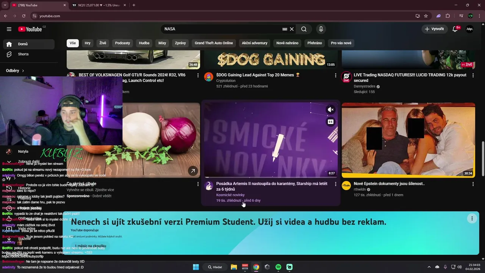
Task: Start the 1 měsíc na zkoušku trial
Action: tap(90, 246)
